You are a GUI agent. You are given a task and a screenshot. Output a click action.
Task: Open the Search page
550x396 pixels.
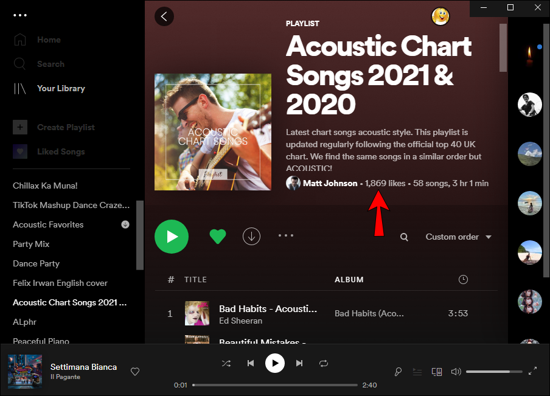coord(50,64)
